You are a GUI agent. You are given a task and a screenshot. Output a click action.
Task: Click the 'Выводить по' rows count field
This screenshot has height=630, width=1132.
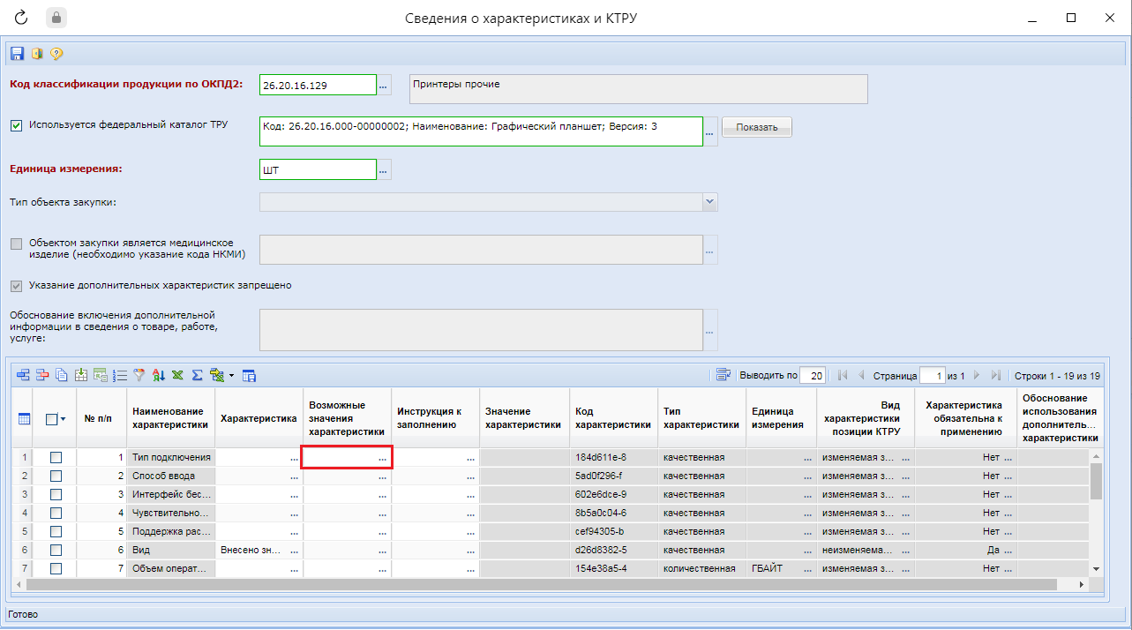click(x=813, y=375)
